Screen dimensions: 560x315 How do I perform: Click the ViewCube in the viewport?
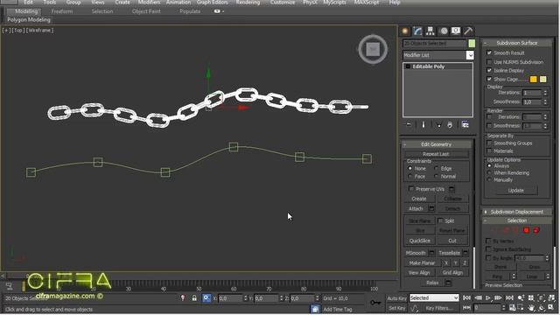pos(373,49)
